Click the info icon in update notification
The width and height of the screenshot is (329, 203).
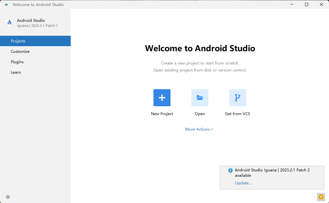click(230, 170)
